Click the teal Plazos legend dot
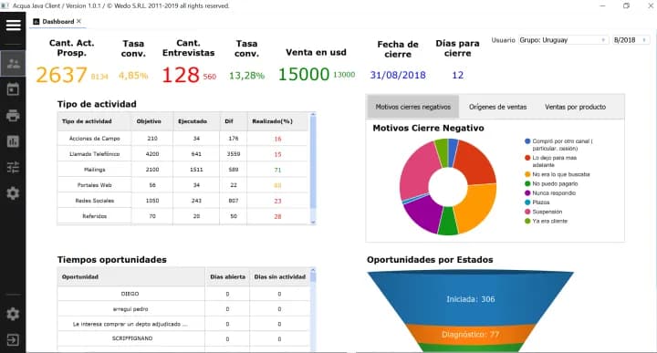 (527, 202)
